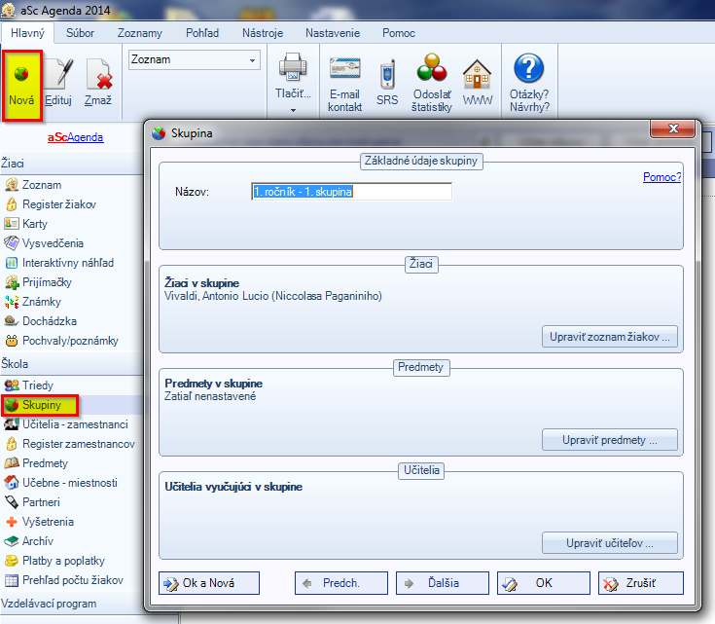Image resolution: width=715 pixels, height=624 pixels.
Task: Open the Pomoc? link in dialog
Action: tap(662, 177)
